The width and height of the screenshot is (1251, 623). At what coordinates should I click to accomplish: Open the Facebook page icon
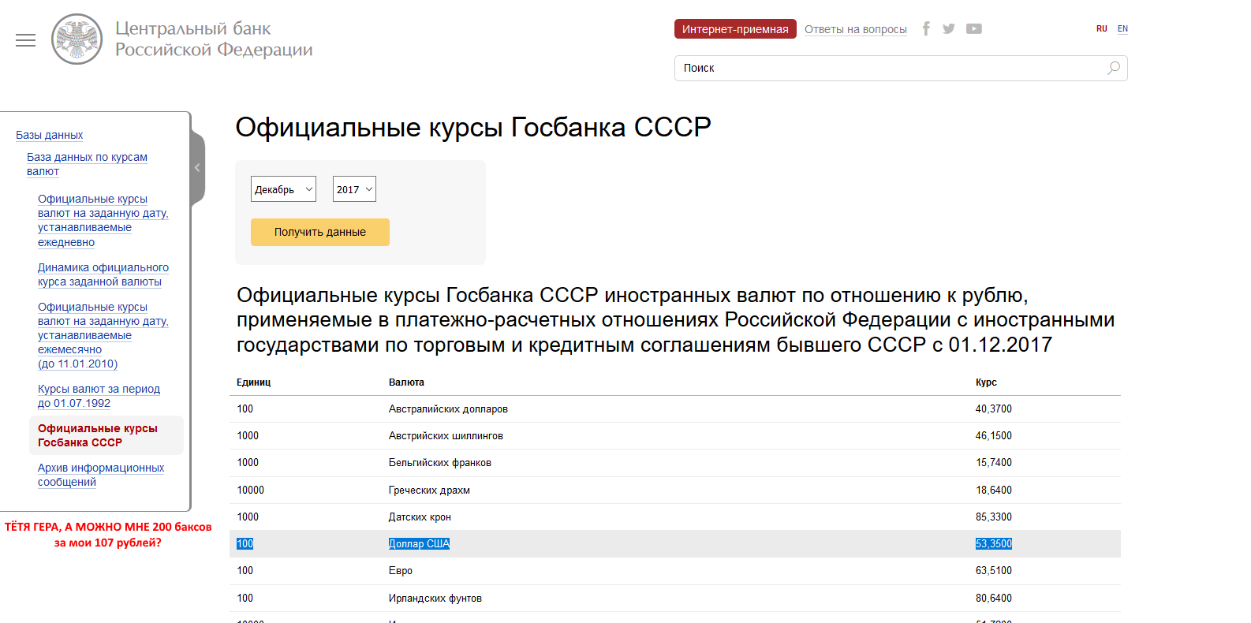tap(926, 28)
